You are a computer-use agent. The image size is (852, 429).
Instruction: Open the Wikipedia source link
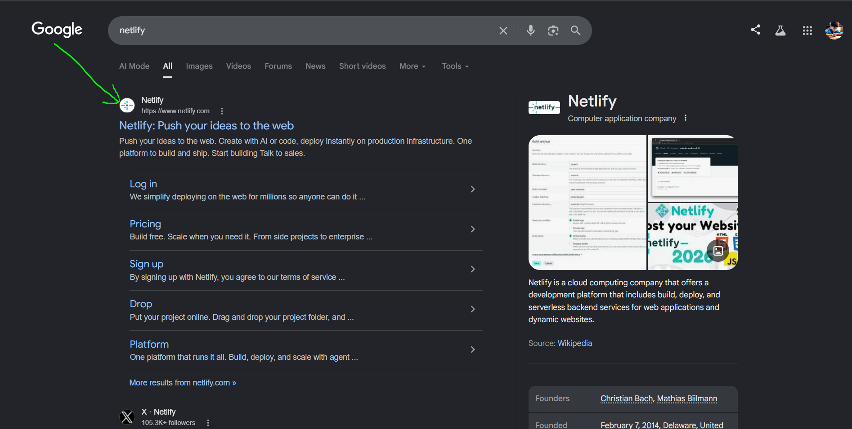point(575,343)
